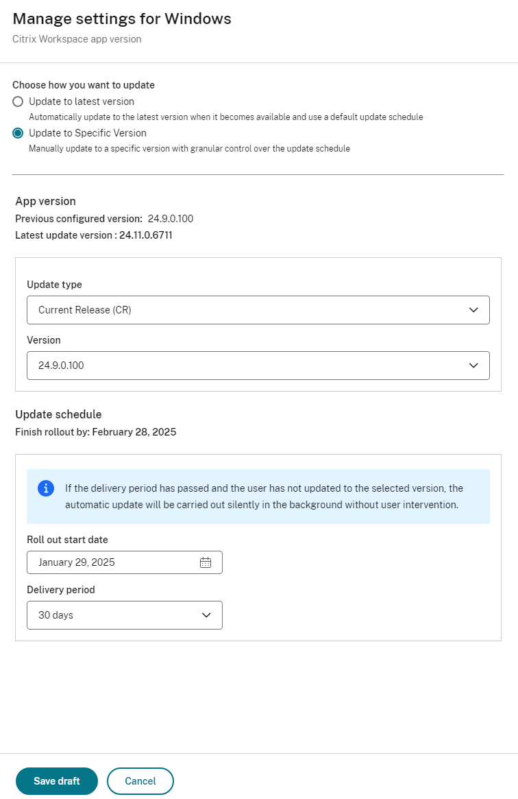
Task: Open the Version dropdown showing 24.9.0.100
Action: [258, 366]
